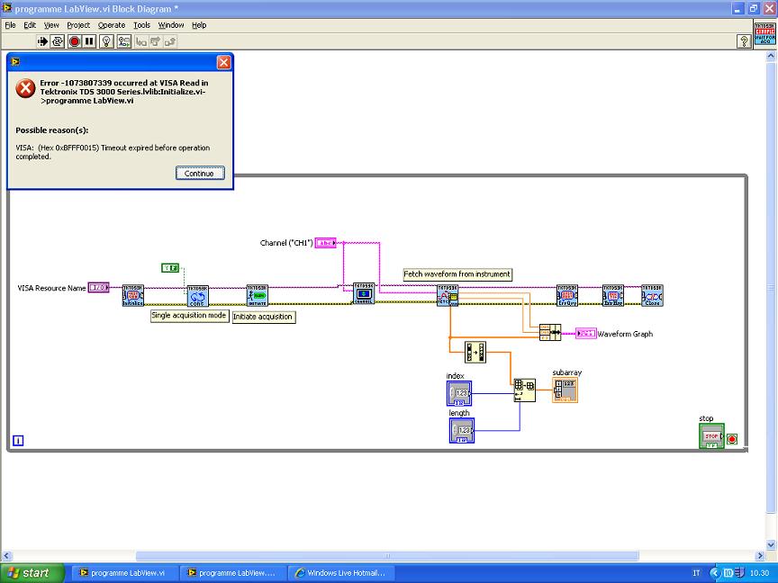Select the subarray indicator terminal
Image resolution: width=778 pixels, height=583 pixels.
(565, 390)
